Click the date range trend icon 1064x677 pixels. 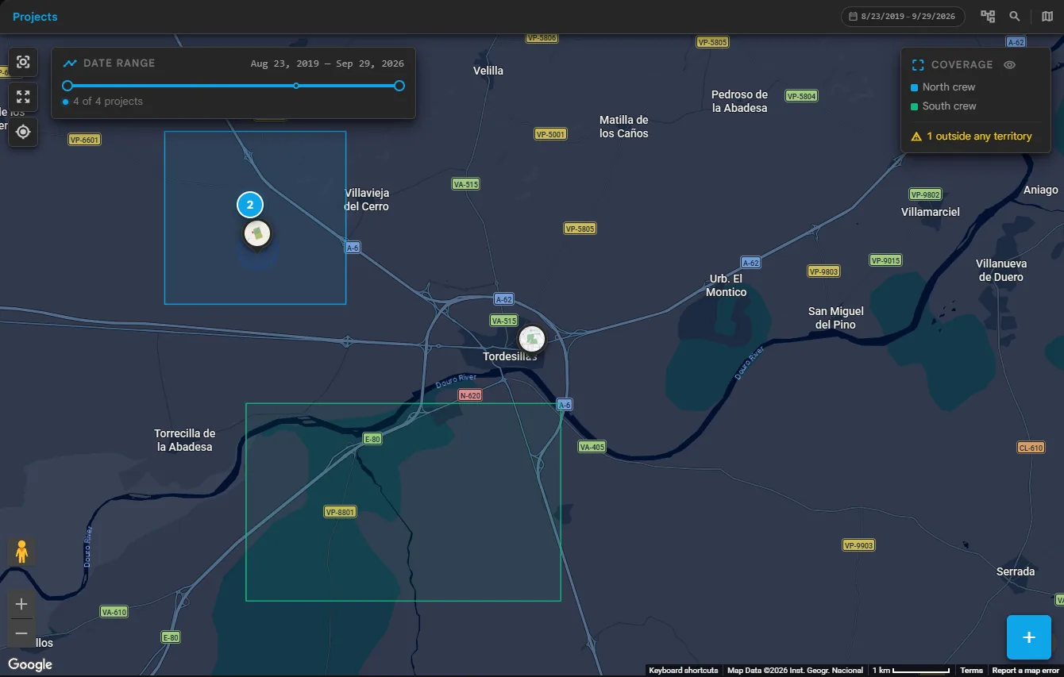coord(71,63)
